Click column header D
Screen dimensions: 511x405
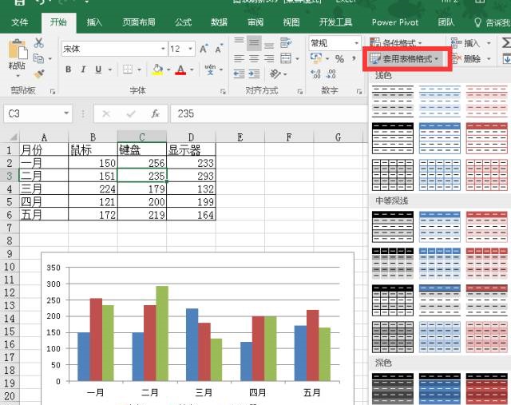[x=191, y=137]
